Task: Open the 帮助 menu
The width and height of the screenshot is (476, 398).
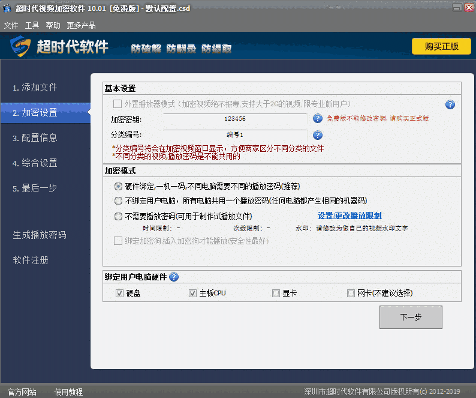Action: [x=53, y=25]
